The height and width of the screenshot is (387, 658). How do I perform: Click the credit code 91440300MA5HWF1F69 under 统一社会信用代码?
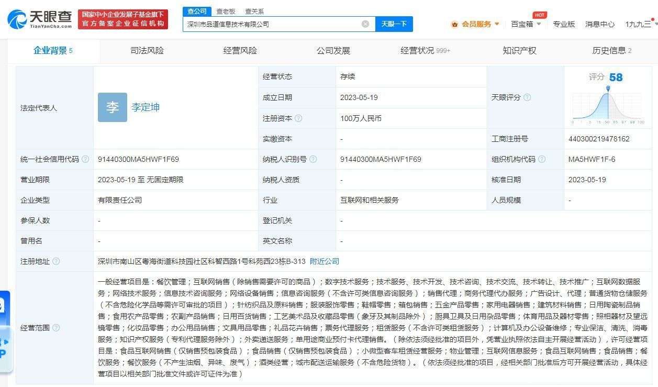click(138, 159)
